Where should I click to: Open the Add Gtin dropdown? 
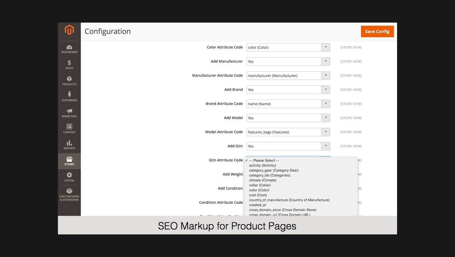[x=288, y=146]
